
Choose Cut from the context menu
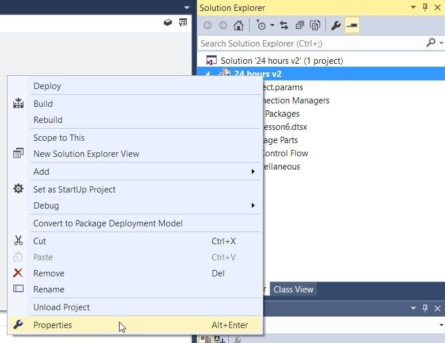[135, 241]
